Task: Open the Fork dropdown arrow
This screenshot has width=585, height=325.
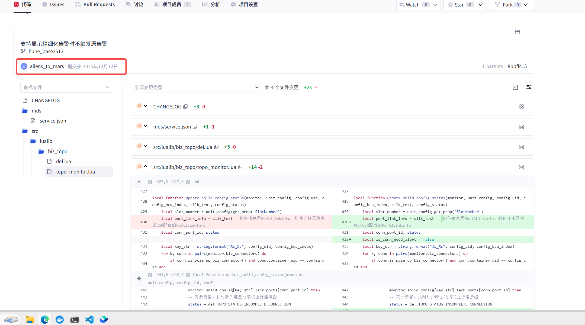Action: coord(526,5)
